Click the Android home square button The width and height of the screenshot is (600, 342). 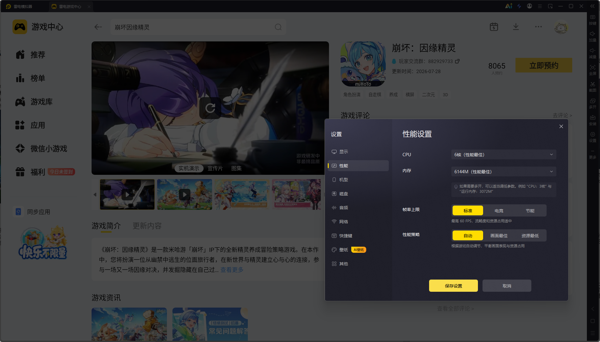click(x=593, y=321)
